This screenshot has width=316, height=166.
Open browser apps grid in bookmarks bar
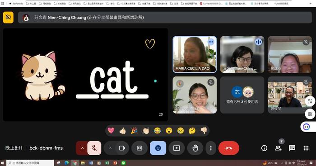point(3,4)
